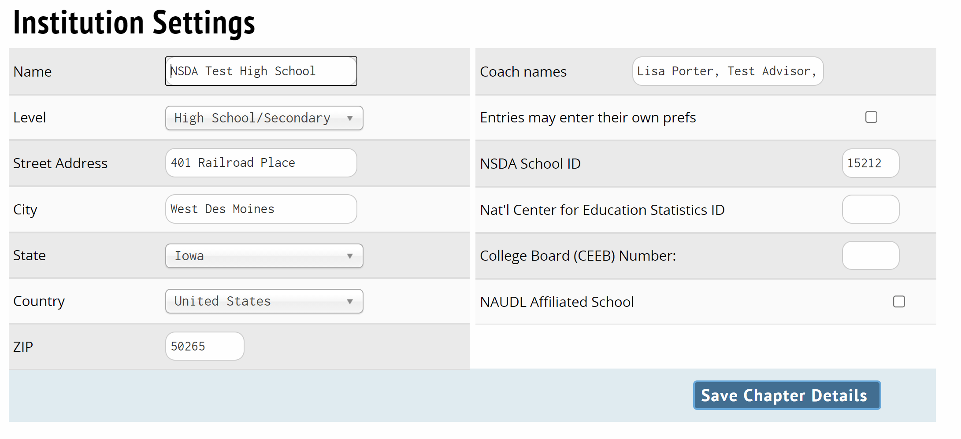
Task: Click the Street Address field
Action: pos(261,163)
